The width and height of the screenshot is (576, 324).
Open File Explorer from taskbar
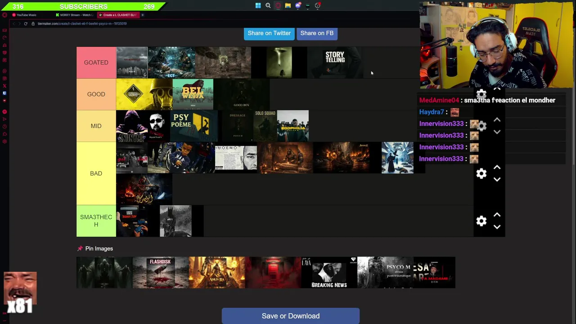coord(288,5)
